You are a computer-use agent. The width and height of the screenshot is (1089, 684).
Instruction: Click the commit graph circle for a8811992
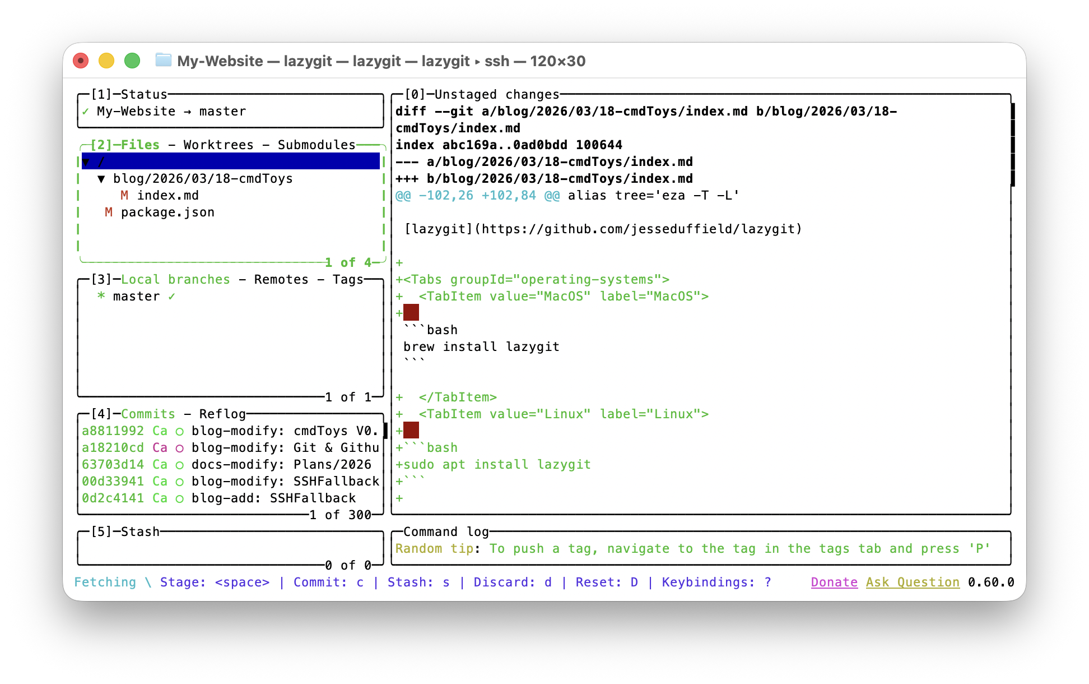[x=179, y=431]
